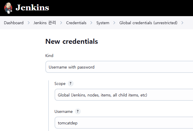Screen dimensions: 193x131
Task: Click the New credentials heading
Action: [72, 41]
